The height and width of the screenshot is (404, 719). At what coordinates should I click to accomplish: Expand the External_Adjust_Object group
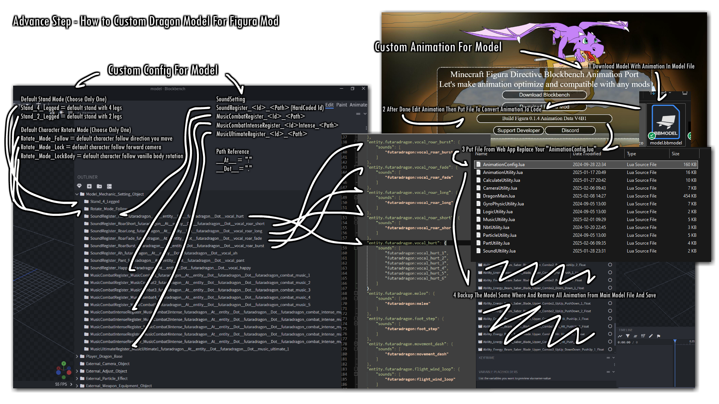pos(77,371)
